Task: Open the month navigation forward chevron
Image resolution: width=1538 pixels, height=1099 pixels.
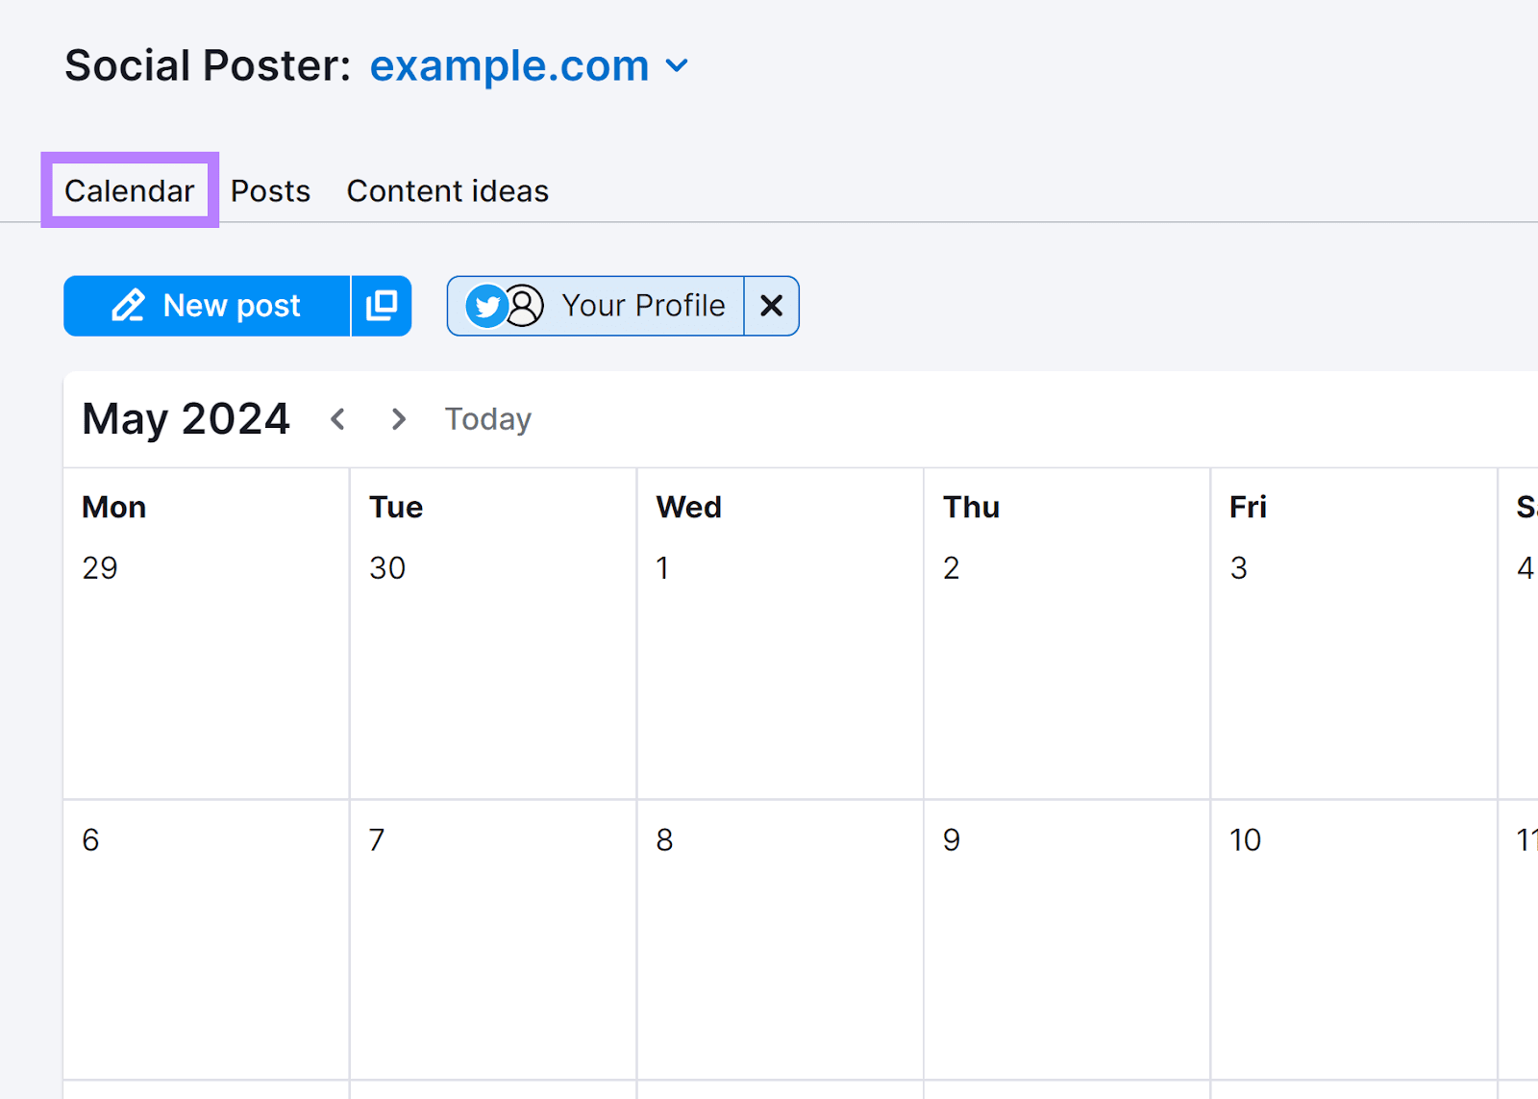Action: (x=398, y=419)
